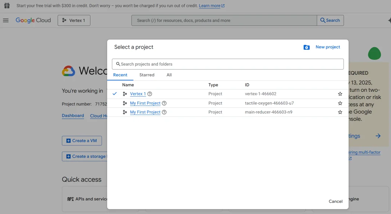Click the gift icon in trial banner

click(x=7, y=6)
